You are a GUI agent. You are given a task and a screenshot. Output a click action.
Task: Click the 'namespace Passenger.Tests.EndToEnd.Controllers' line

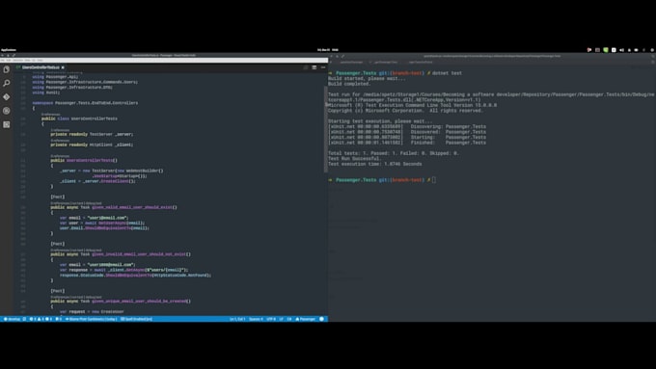coord(85,103)
